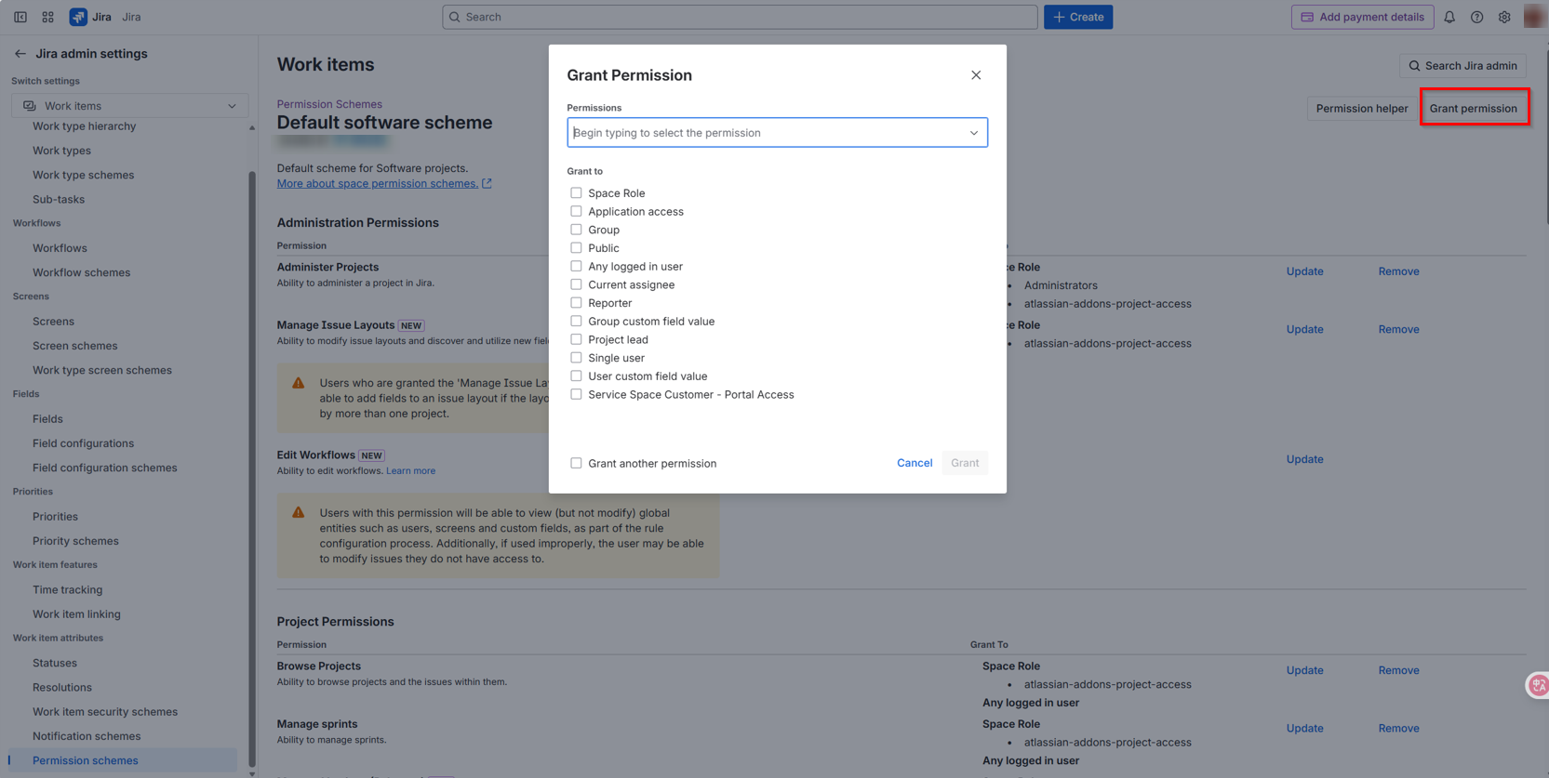Click Update for Browse Projects
The height and width of the screenshot is (778, 1549).
pos(1304,670)
